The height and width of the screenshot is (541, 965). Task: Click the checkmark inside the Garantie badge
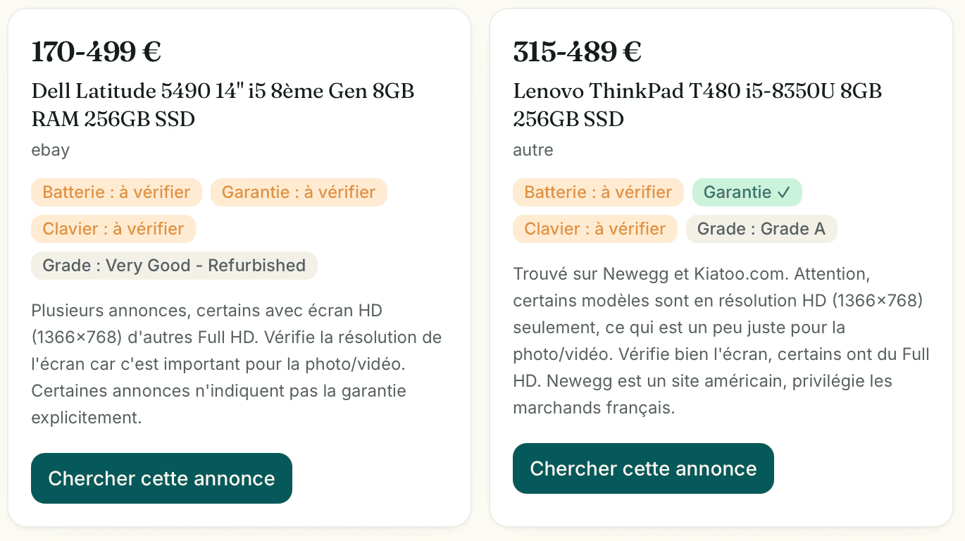(x=783, y=192)
